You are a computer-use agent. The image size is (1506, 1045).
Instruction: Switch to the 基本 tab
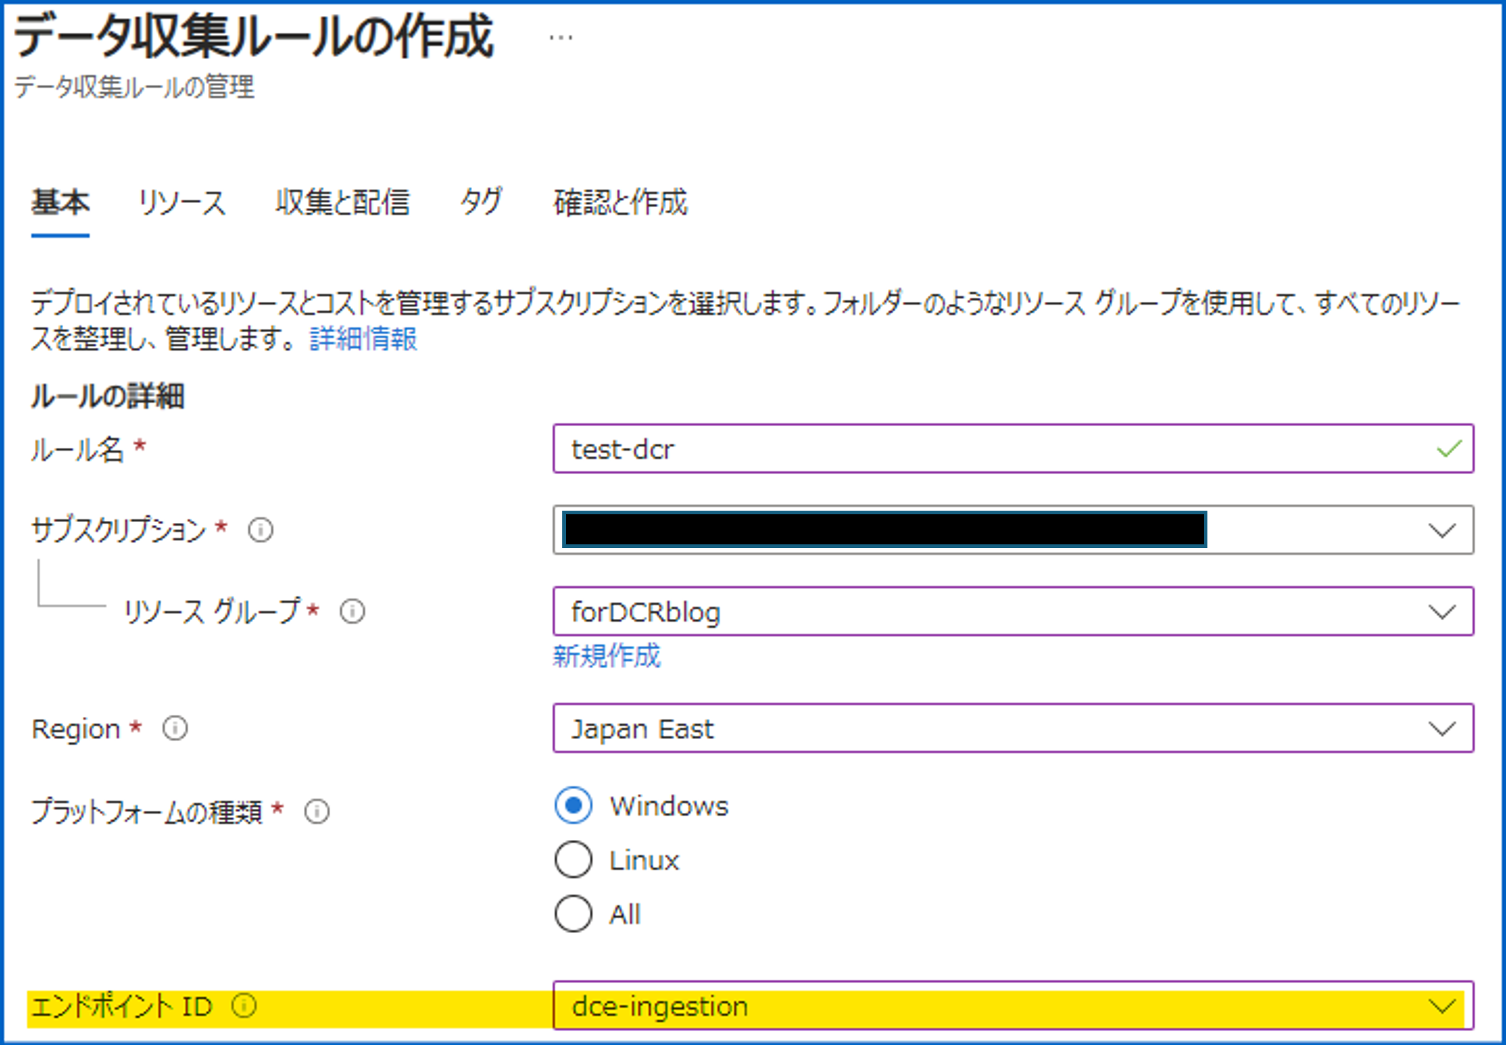[x=60, y=202]
